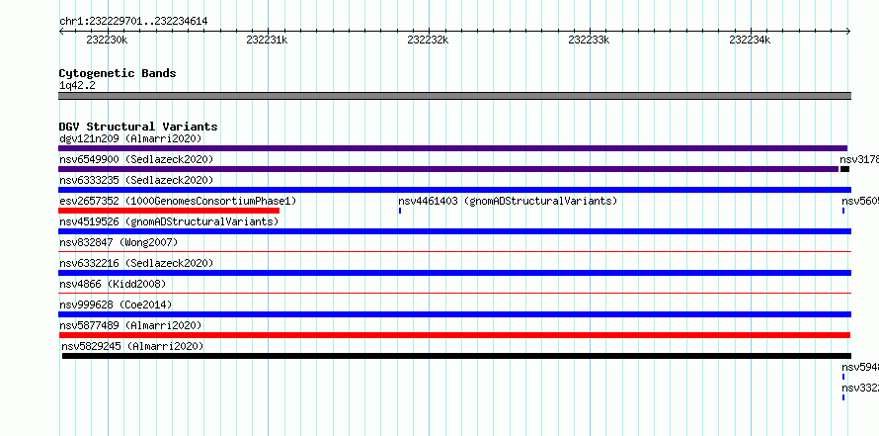
Task: Click the 232232k ruler tick label
Action: (x=429, y=40)
